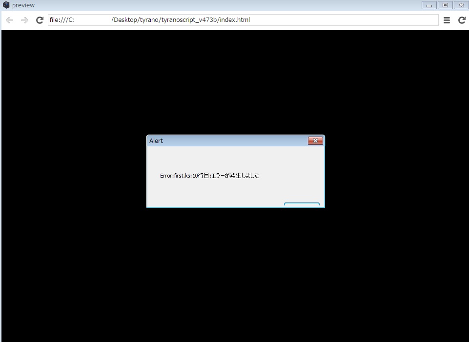Image resolution: width=469 pixels, height=342 pixels.
Task: Click the black game area below the alert
Action: point(234,273)
